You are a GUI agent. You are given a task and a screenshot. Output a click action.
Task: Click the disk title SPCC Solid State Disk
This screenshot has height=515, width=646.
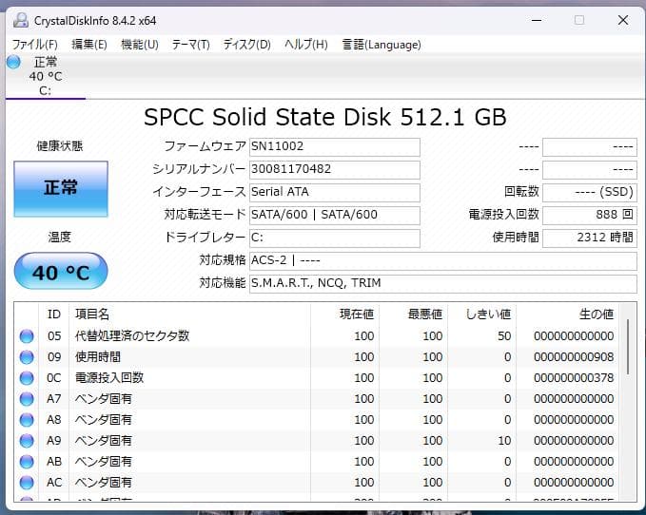point(325,117)
